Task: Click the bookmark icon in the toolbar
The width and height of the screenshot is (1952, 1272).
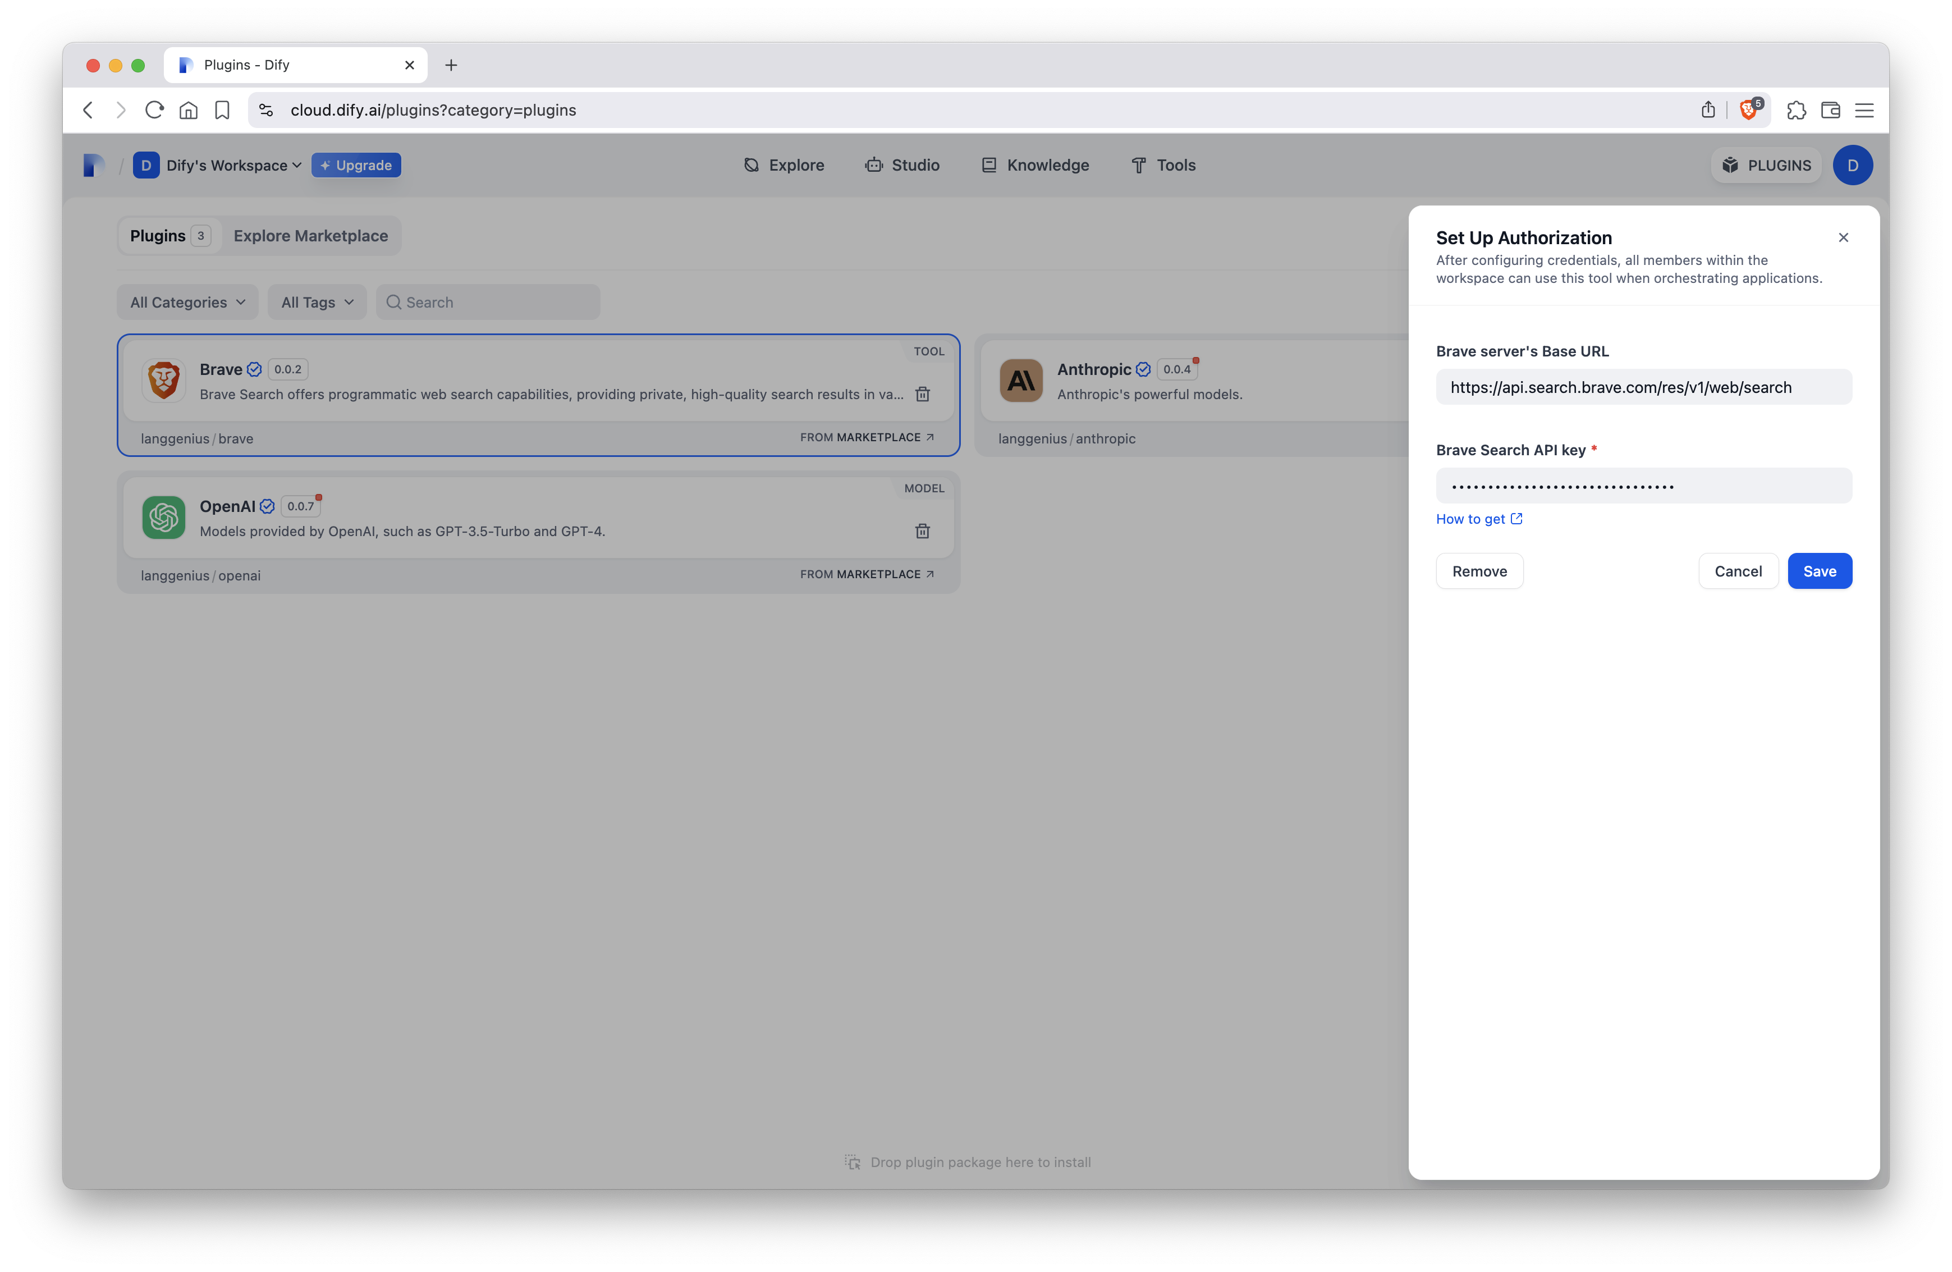Action: [222, 110]
